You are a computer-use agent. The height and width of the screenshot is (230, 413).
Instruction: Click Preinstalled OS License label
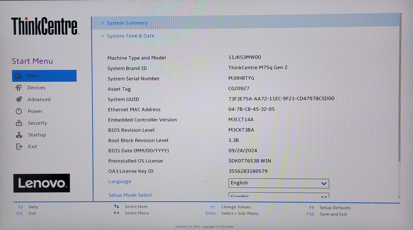point(136,161)
